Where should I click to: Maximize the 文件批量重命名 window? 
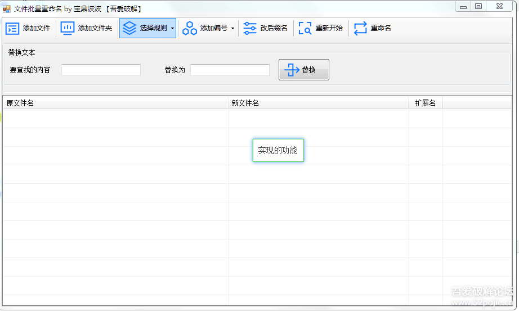478,6
